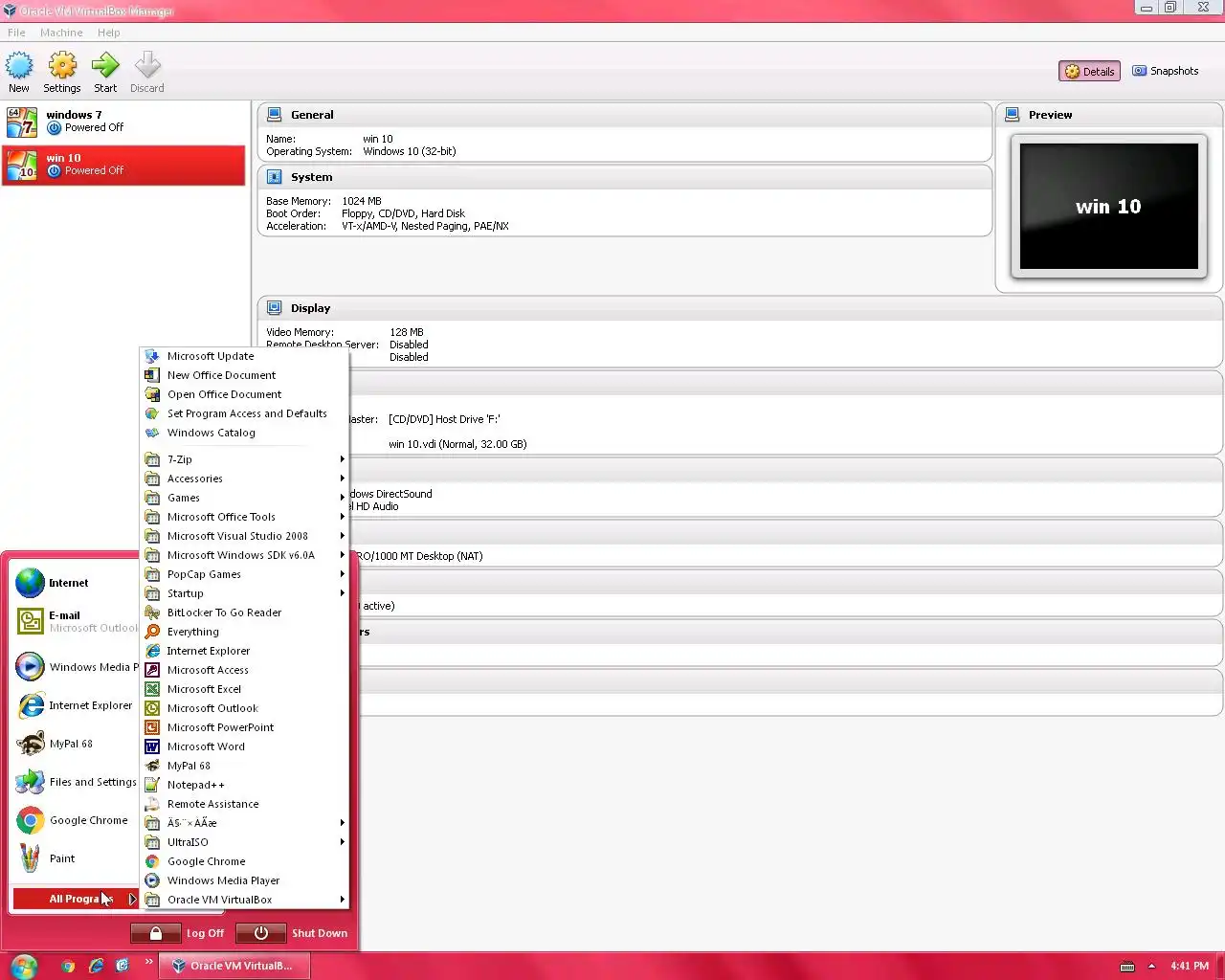Image resolution: width=1225 pixels, height=980 pixels.
Task: Open Paint from start menu
Action: [x=76, y=858]
